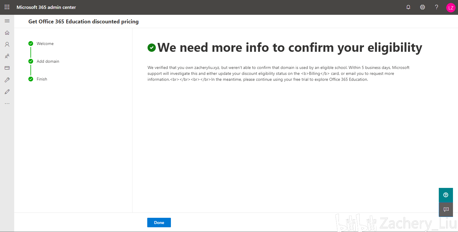Click Microsoft 365 admin center title
The width and height of the screenshot is (458, 232).
46,7
